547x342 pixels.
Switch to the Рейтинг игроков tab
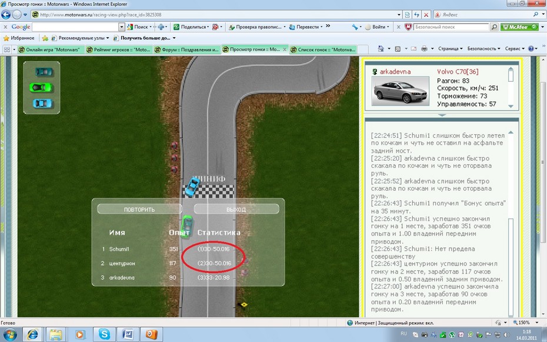pos(119,49)
